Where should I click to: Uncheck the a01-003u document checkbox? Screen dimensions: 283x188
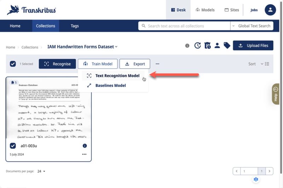(x=13, y=146)
